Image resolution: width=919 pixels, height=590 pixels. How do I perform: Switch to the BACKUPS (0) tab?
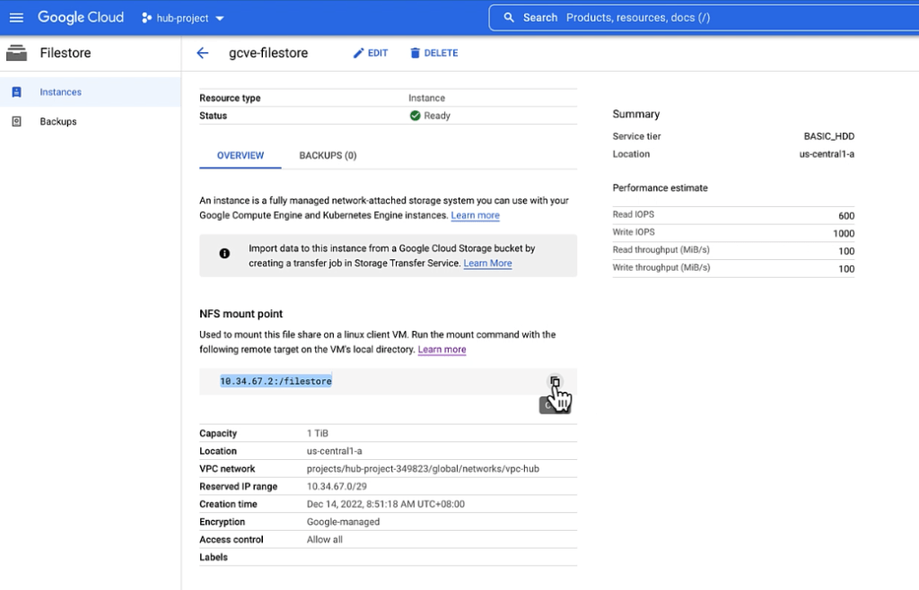tap(328, 155)
